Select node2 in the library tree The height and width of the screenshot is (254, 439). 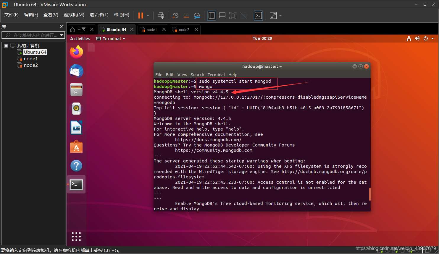[31, 65]
